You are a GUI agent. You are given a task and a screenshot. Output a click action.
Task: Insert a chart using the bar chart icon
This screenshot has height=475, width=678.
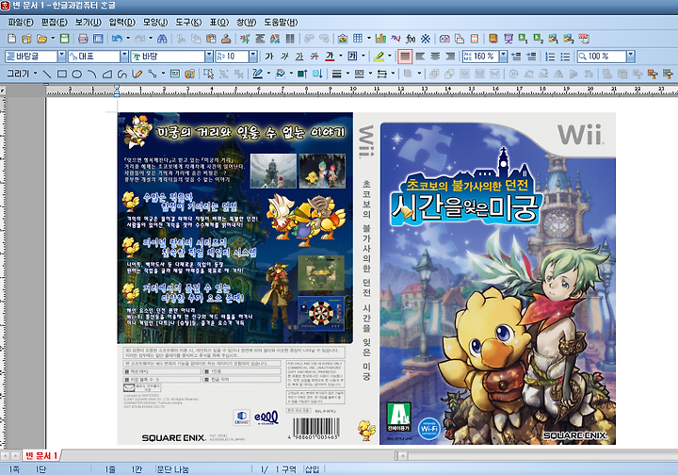click(380, 39)
